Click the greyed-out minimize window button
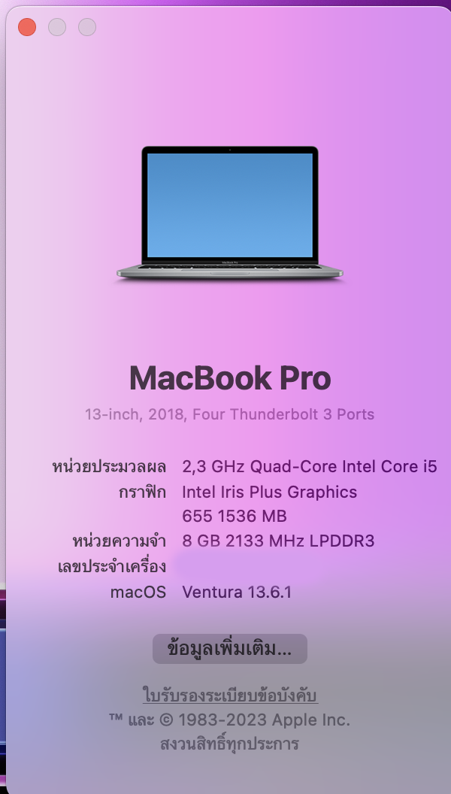This screenshot has width=451, height=794. [57, 27]
